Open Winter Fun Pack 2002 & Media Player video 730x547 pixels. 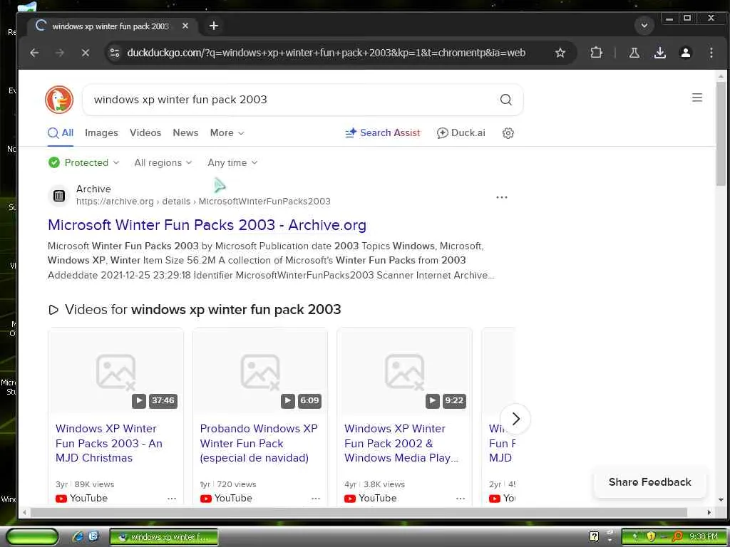click(x=401, y=443)
